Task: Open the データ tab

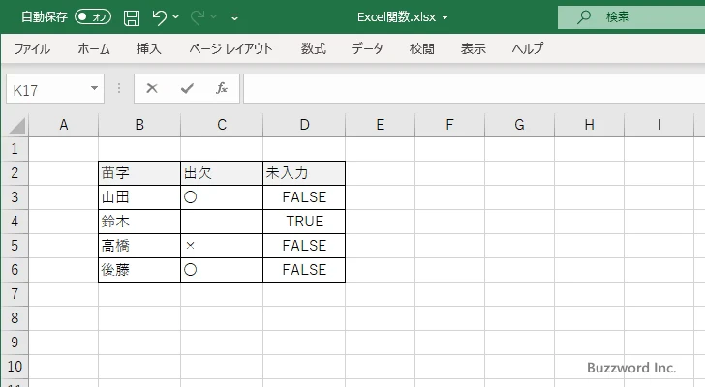Action: pos(367,48)
